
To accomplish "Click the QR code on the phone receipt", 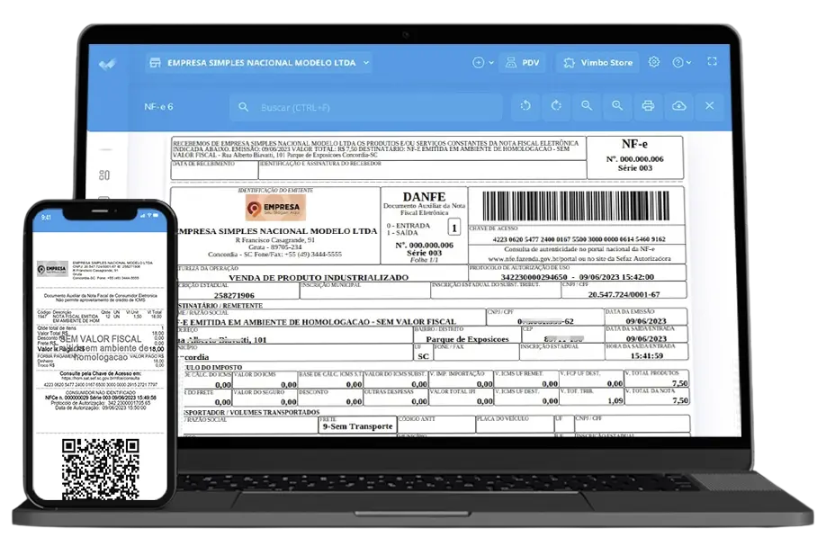I will coord(101,469).
